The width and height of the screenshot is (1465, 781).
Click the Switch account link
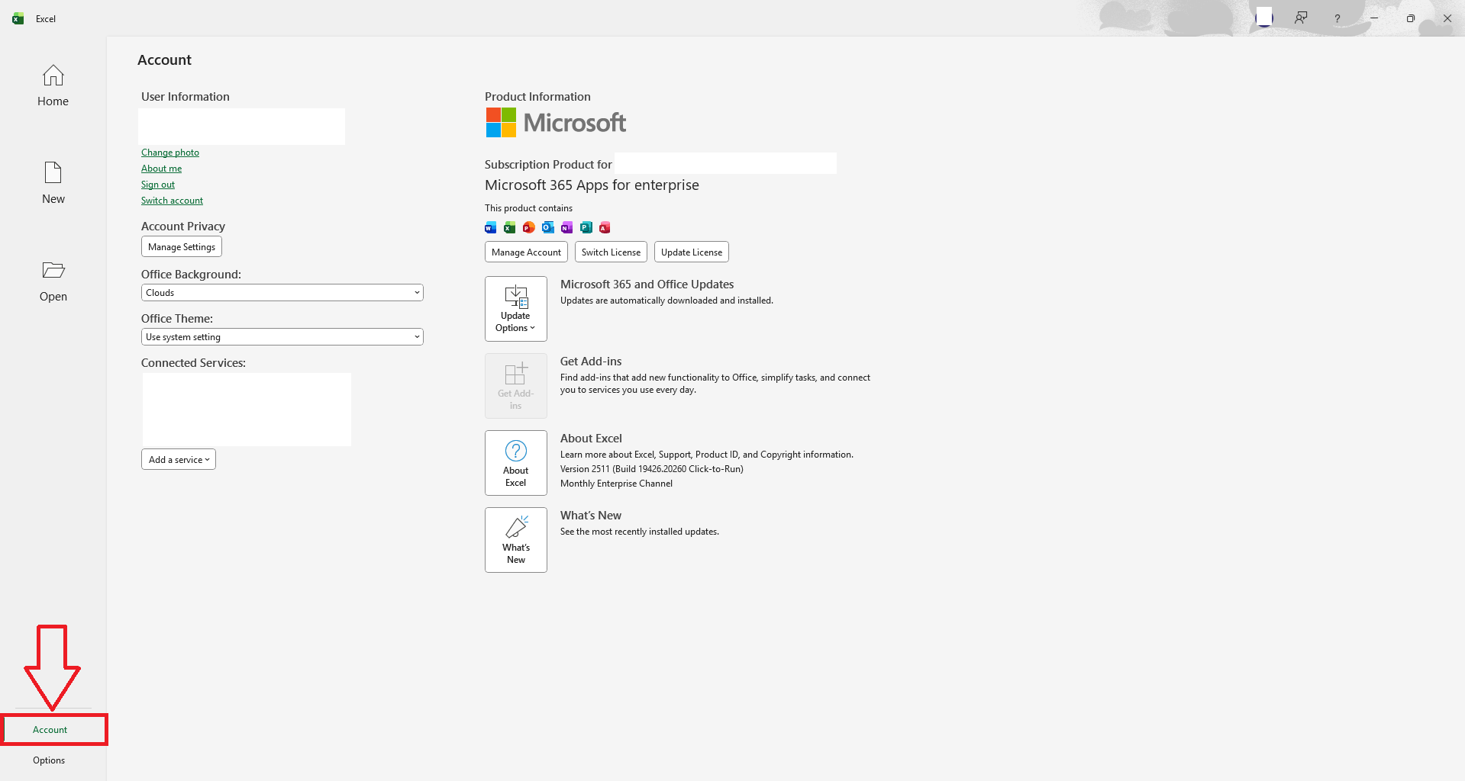point(172,201)
